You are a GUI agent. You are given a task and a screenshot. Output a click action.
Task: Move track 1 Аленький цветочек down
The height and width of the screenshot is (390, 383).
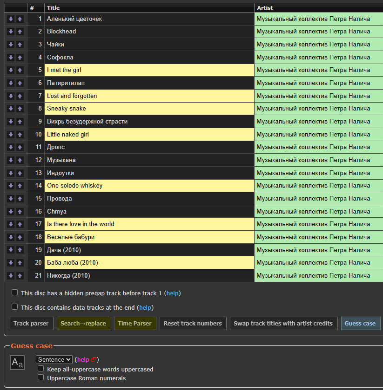[11, 19]
